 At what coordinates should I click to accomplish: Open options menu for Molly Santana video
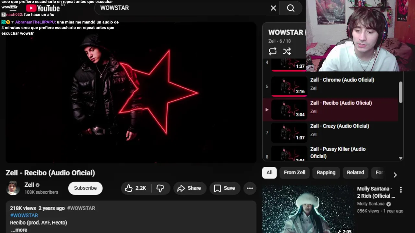coord(401,190)
